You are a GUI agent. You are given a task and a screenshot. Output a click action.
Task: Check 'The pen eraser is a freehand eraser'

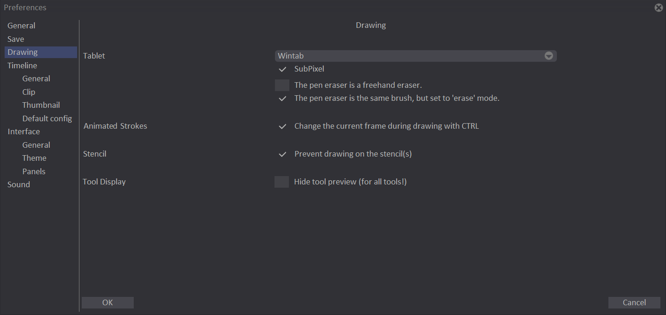(282, 85)
